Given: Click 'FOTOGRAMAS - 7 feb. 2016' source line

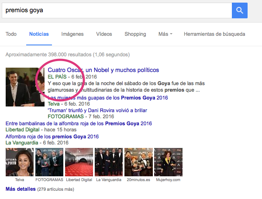Looking at the screenshot, I should point(81,117).
